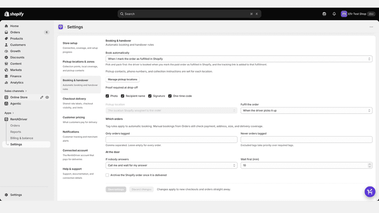Open the three-dot more actions menu

[371, 27]
